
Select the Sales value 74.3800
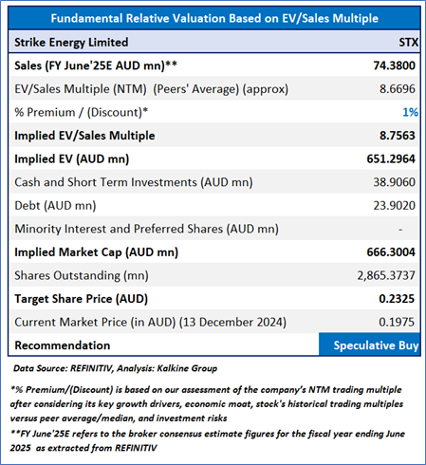394,65
